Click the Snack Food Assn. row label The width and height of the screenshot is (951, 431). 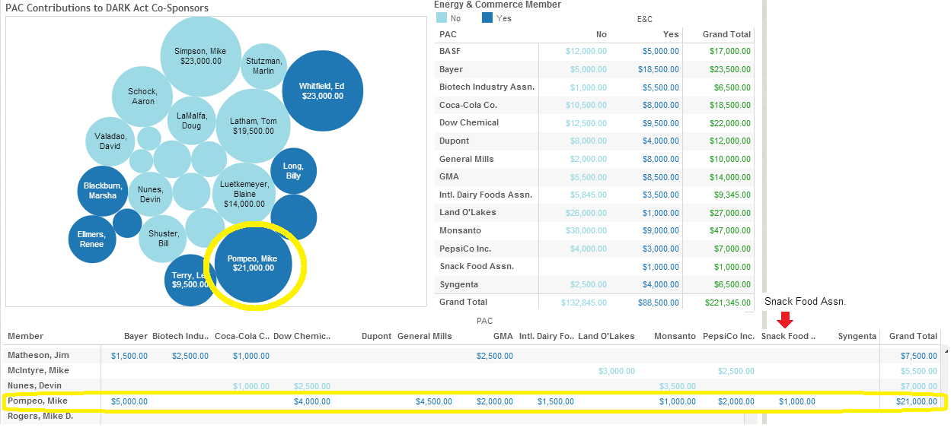477,266
